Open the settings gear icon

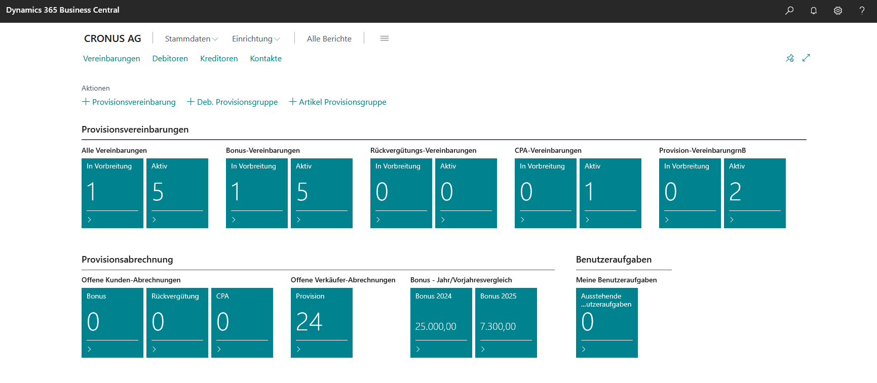(837, 11)
